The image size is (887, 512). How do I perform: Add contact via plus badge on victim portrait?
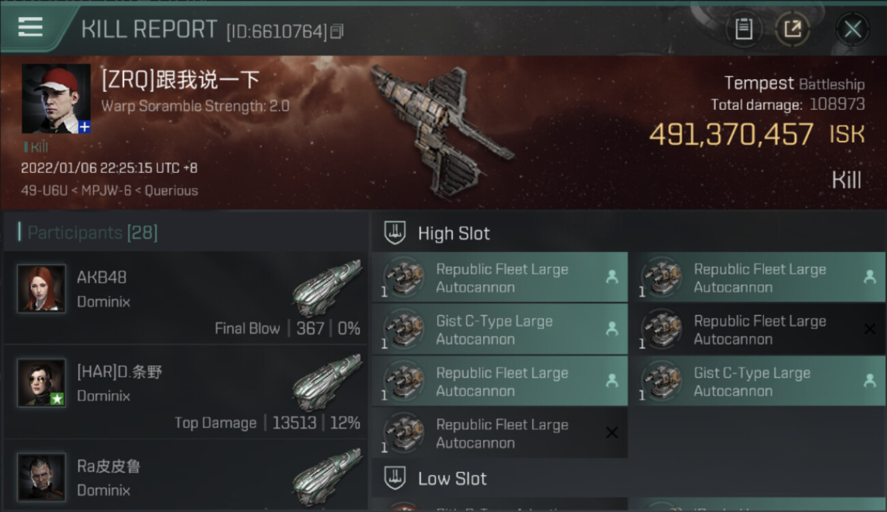point(85,127)
